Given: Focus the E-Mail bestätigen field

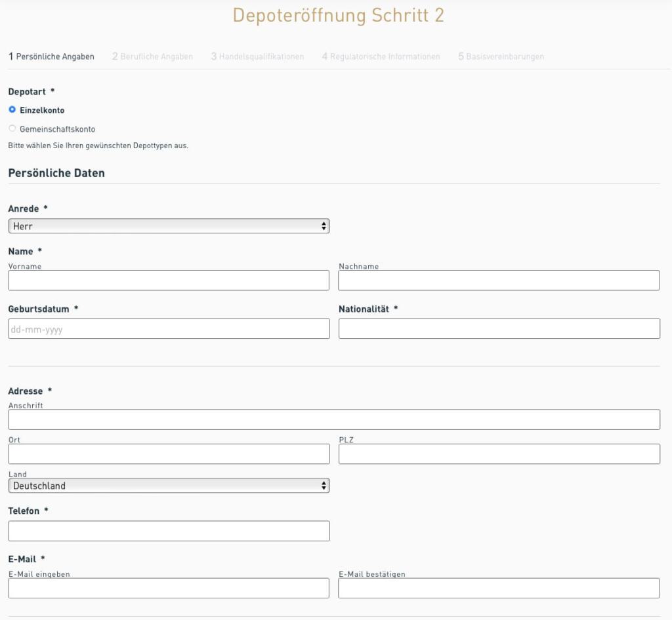Looking at the screenshot, I should [x=499, y=588].
